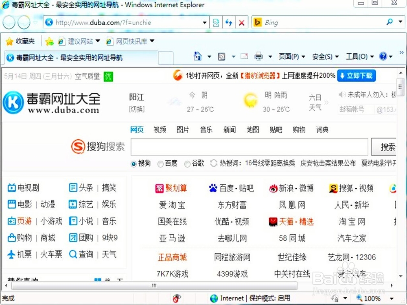The image size is (407, 305).
Task: Open 查询 category
Action: click(x=81, y=255)
